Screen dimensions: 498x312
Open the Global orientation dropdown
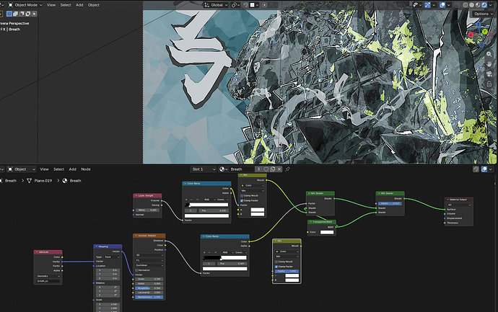[x=216, y=5]
